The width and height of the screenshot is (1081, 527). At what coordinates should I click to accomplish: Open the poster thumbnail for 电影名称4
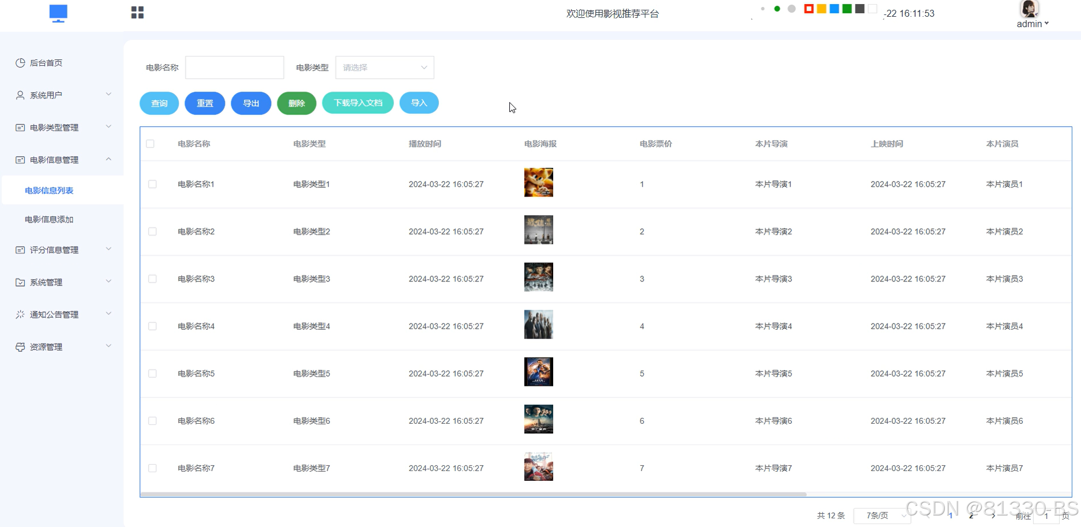[x=538, y=324]
